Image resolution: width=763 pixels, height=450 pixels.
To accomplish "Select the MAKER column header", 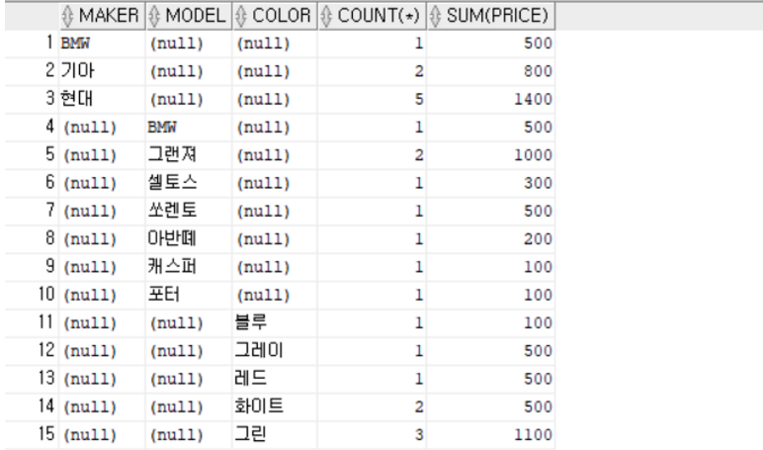I will [x=103, y=16].
